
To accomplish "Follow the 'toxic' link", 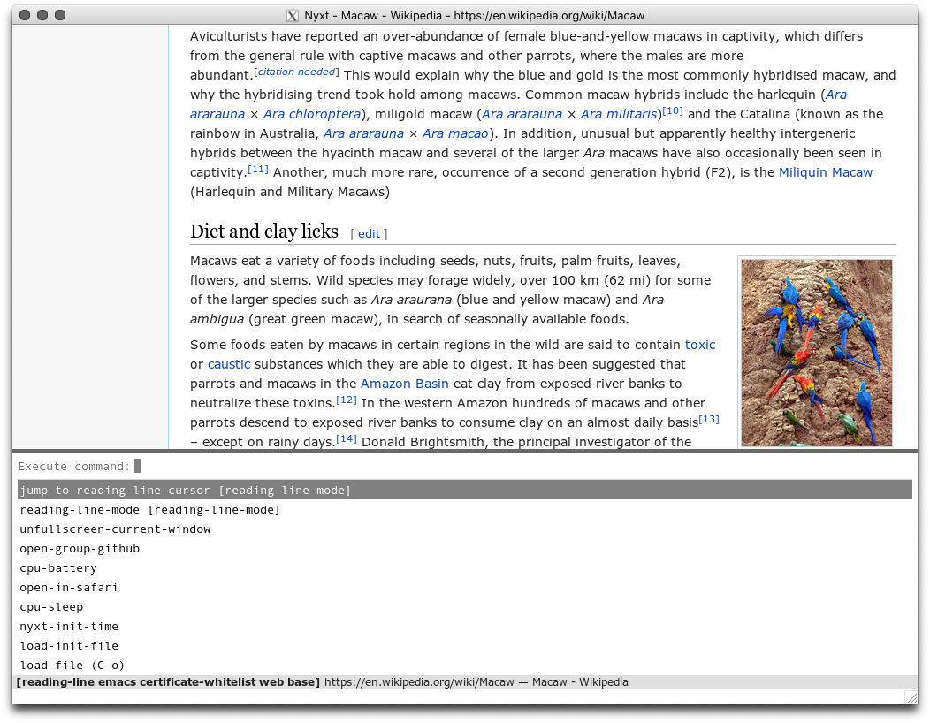I will point(700,345).
